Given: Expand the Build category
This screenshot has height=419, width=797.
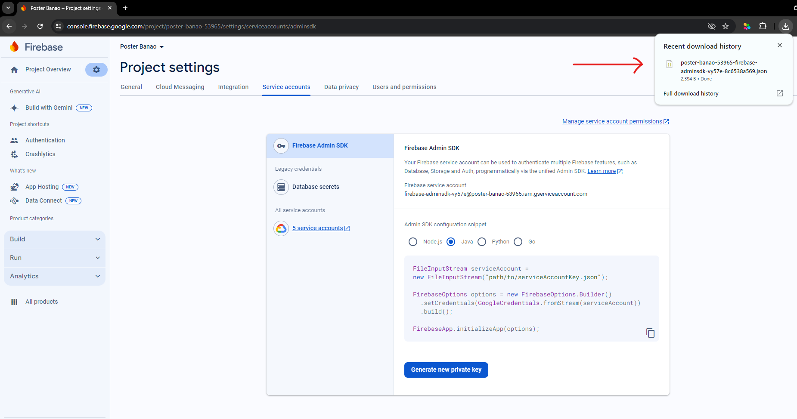Looking at the screenshot, I should click(x=55, y=239).
